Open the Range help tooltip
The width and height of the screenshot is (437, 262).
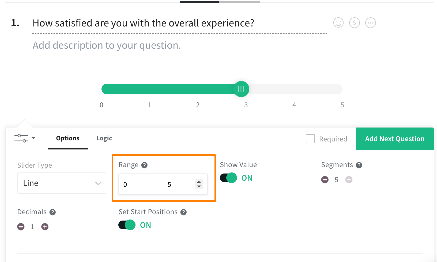point(145,165)
